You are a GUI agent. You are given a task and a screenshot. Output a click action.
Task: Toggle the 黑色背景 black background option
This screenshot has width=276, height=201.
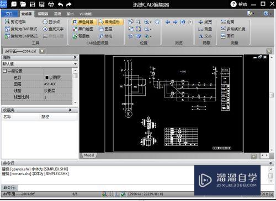tap(84, 22)
